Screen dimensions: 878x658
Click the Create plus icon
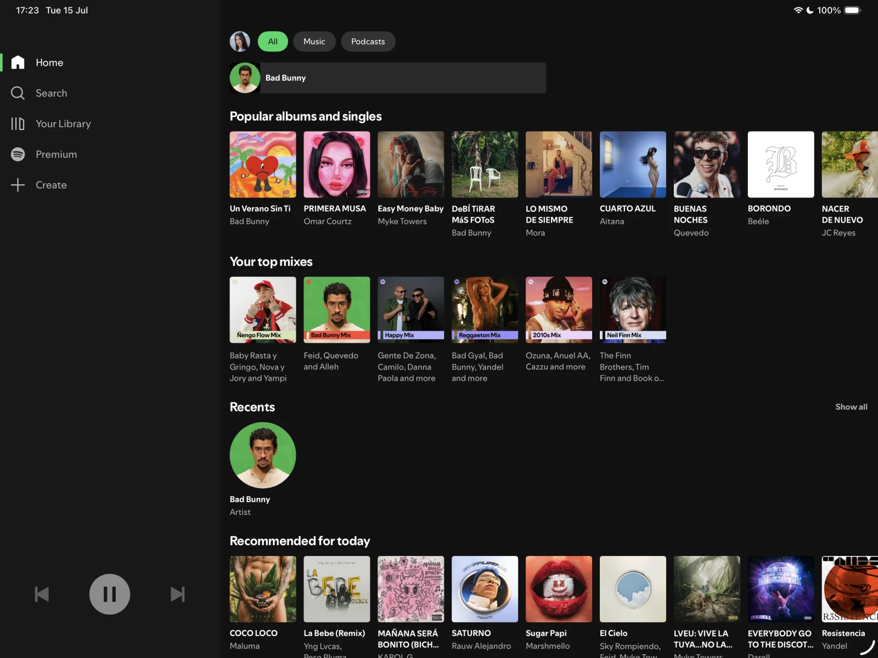[18, 185]
